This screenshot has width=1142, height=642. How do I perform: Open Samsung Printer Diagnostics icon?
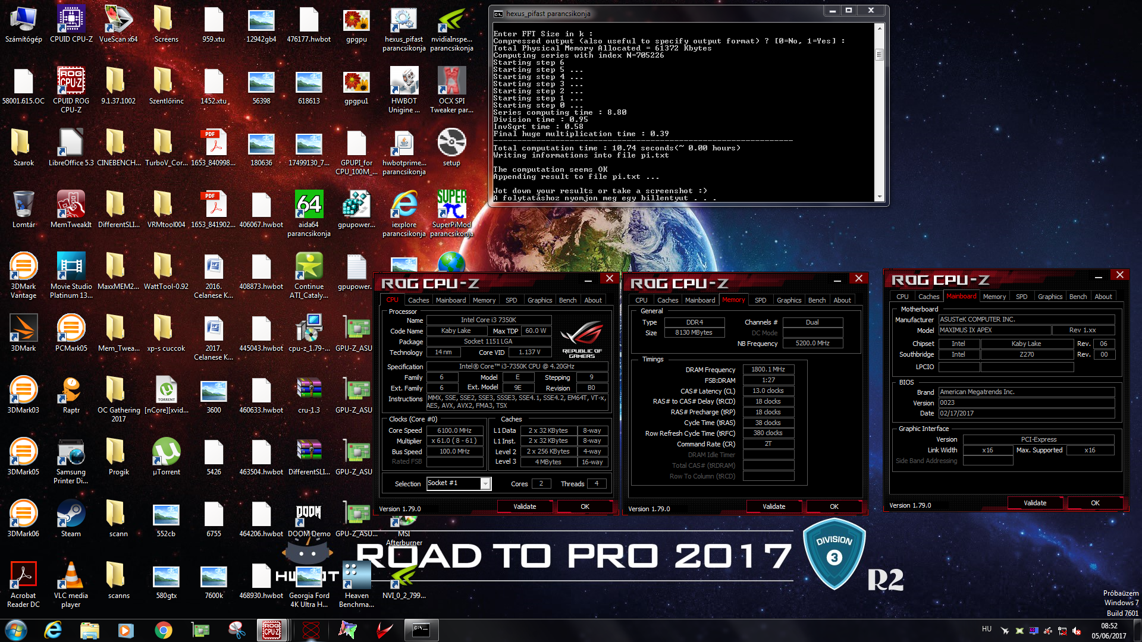point(71,460)
